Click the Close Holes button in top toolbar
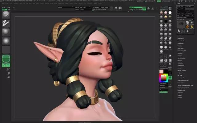Image resolution: width=197 pixels, height=123 pixels. click(x=105, y=7)
